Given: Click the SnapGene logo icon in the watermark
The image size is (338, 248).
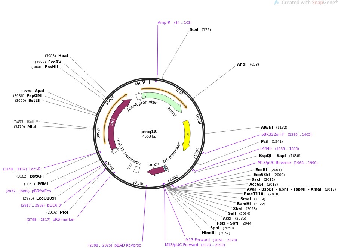Looking at the screenshot, I should click(277, 3).
